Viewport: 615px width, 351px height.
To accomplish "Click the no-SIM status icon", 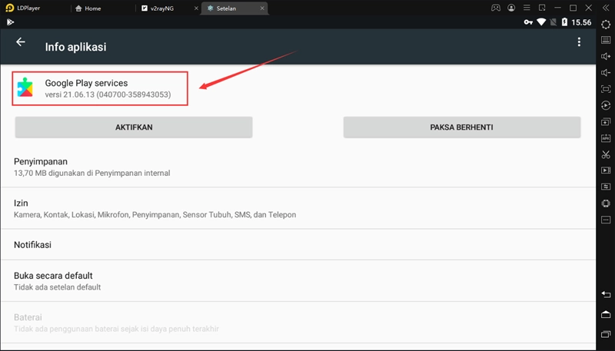I will [x=553, y=22].
